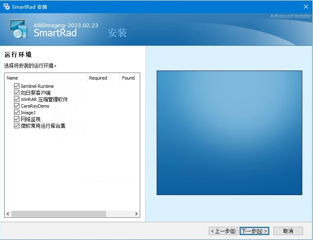The image size is (313, 240).
Task: Select the 向日葵客户端 row label
Action: [35, 93]
